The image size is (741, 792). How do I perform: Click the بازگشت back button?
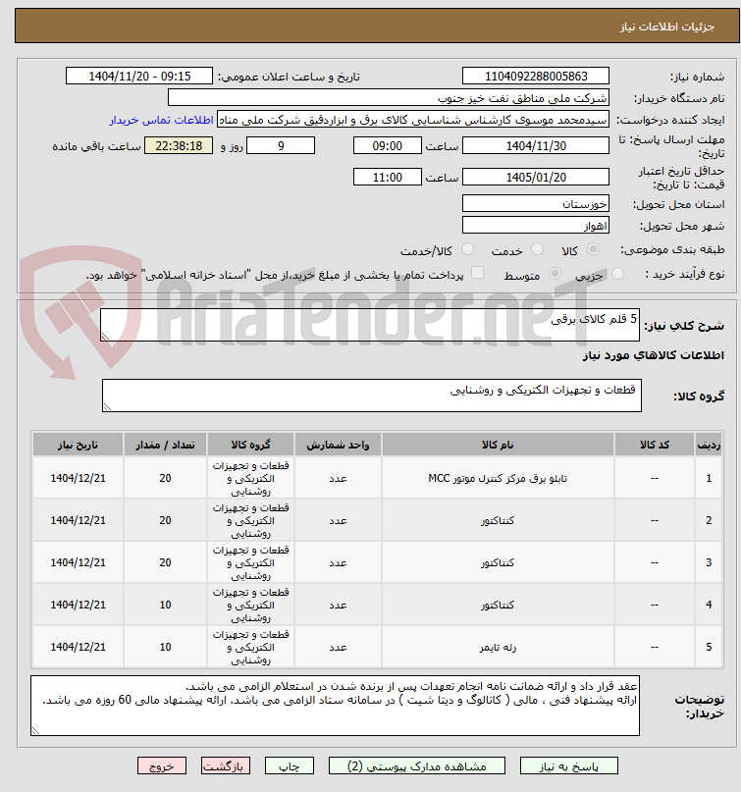tap(226, 766)
